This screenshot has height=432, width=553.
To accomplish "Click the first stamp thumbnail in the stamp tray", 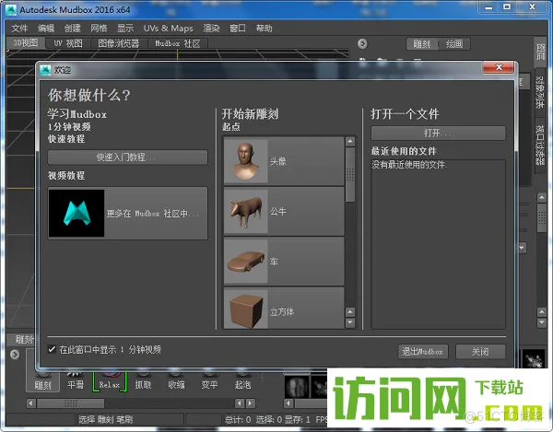I will point(296,386).
